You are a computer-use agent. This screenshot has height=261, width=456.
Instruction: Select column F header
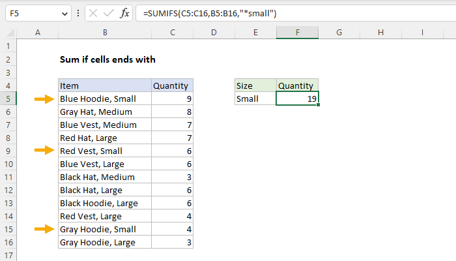[297, 32]
